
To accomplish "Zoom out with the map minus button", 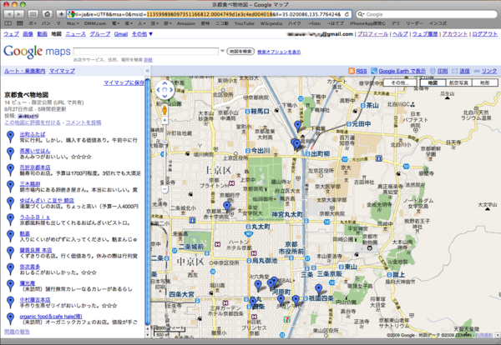I will click(x=164, y=189).
